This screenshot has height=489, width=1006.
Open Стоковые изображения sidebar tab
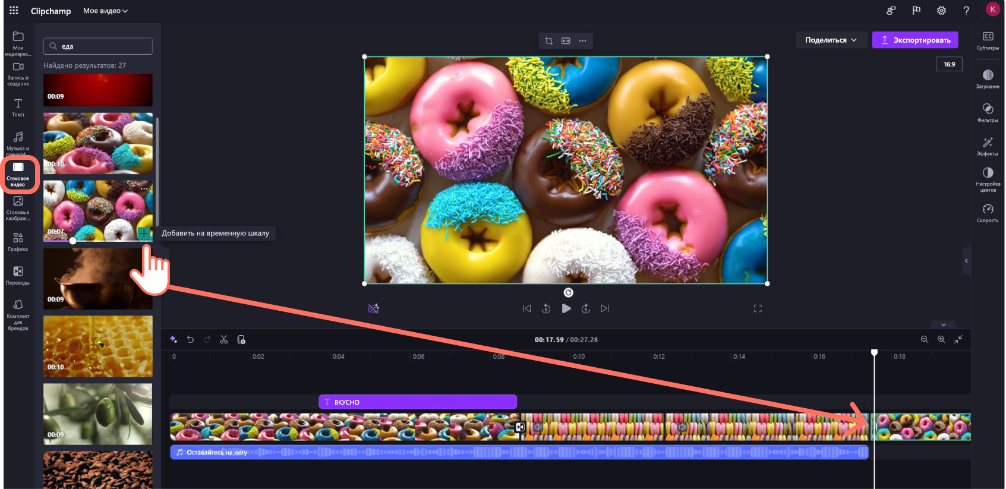(x=18, y=208)
